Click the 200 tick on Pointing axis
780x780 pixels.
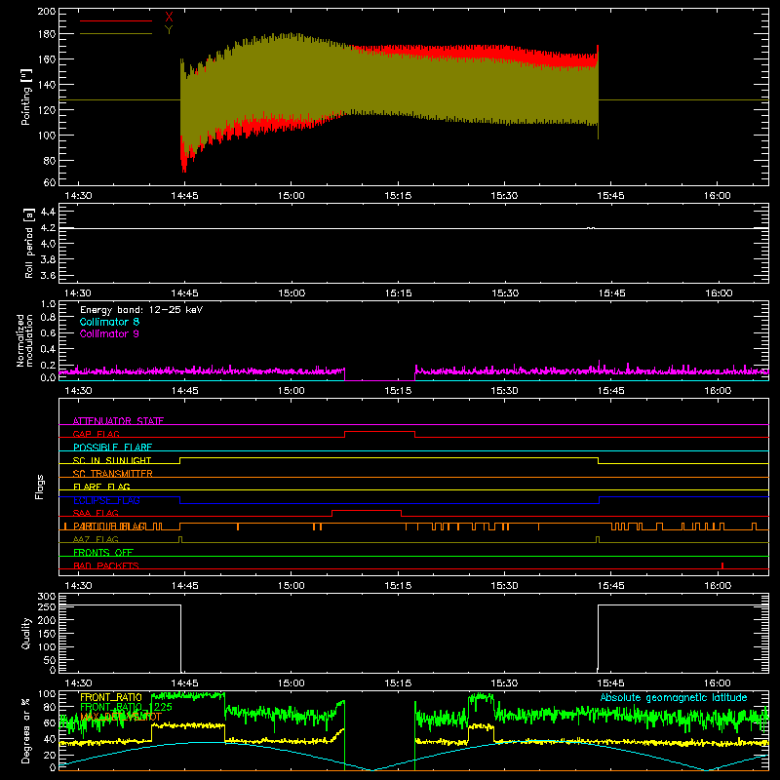point(46,11)
